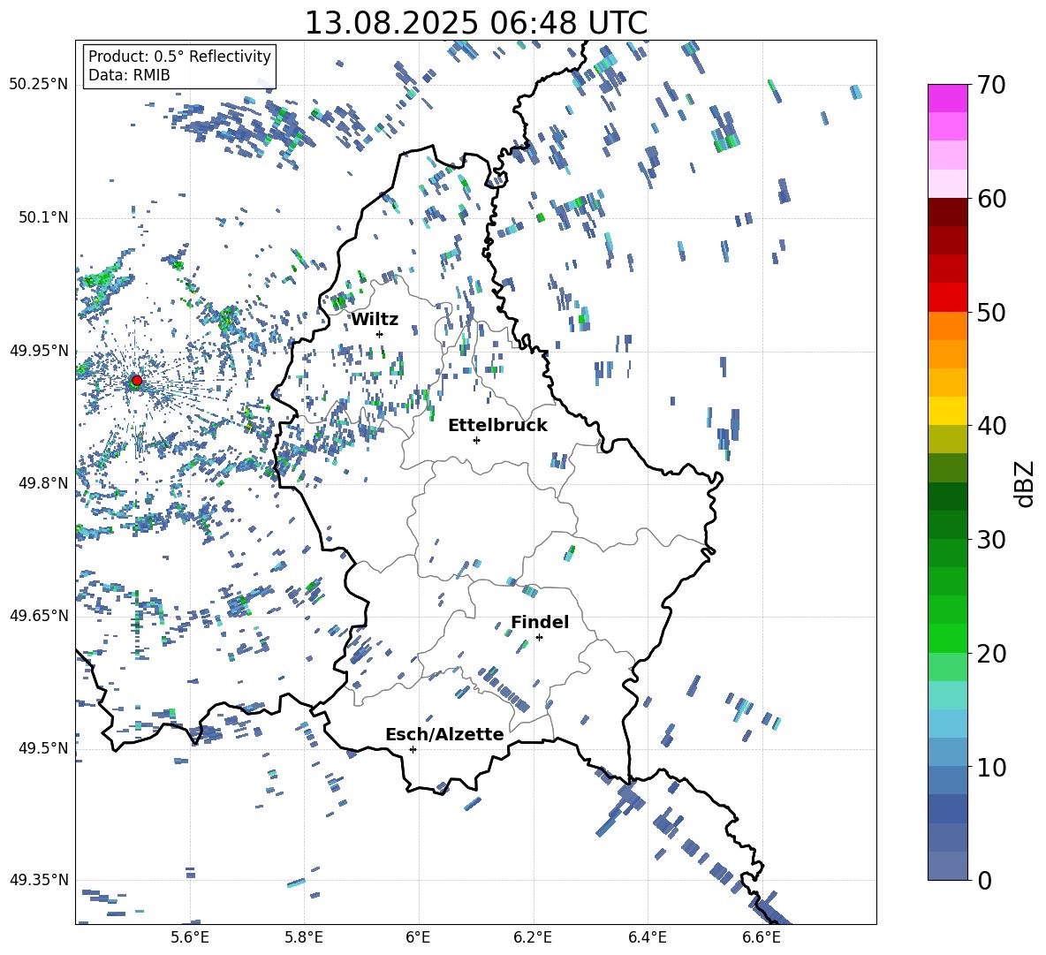Click the cross marker under Esch/Alzette
Image resolution: width=1046 pixels, height=955 pixels.
point(413,749)
